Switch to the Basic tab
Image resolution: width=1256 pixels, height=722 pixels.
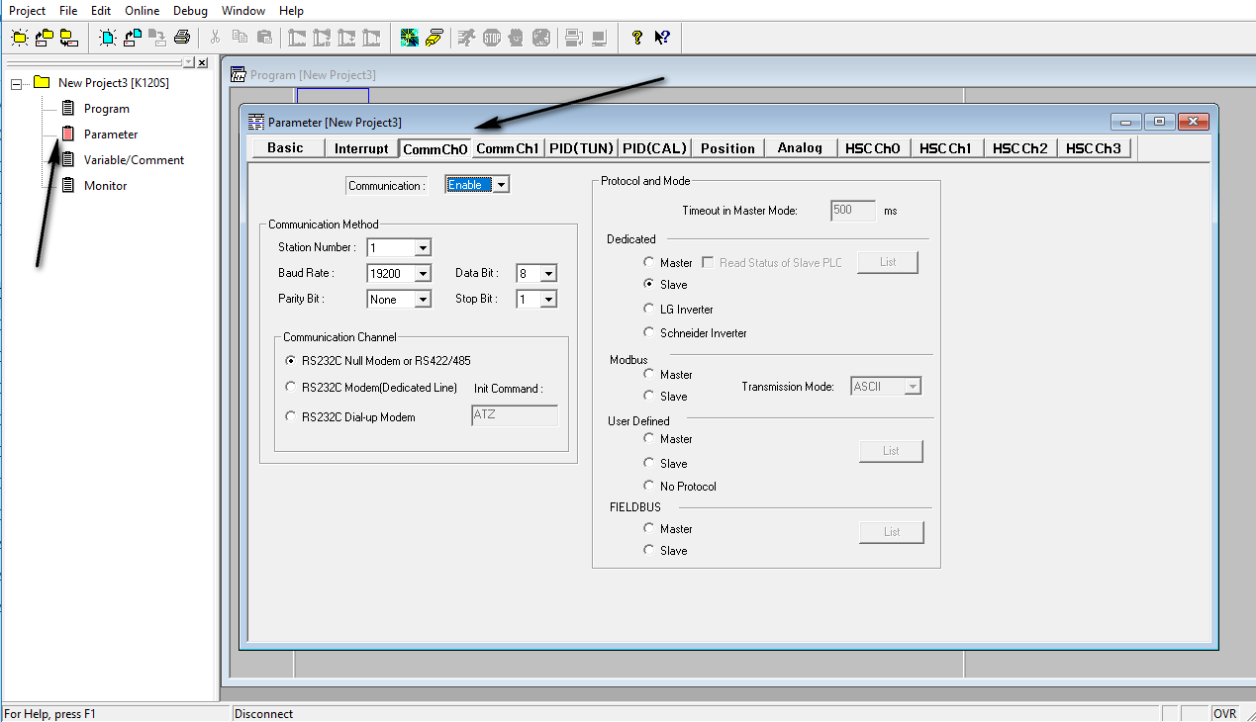pos(285,148)
